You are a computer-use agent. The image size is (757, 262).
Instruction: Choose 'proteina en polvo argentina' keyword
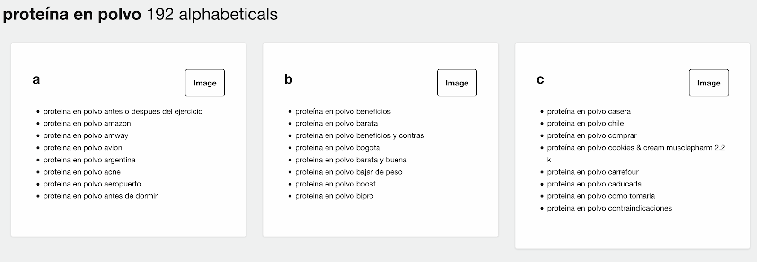(x=89, y=160)
